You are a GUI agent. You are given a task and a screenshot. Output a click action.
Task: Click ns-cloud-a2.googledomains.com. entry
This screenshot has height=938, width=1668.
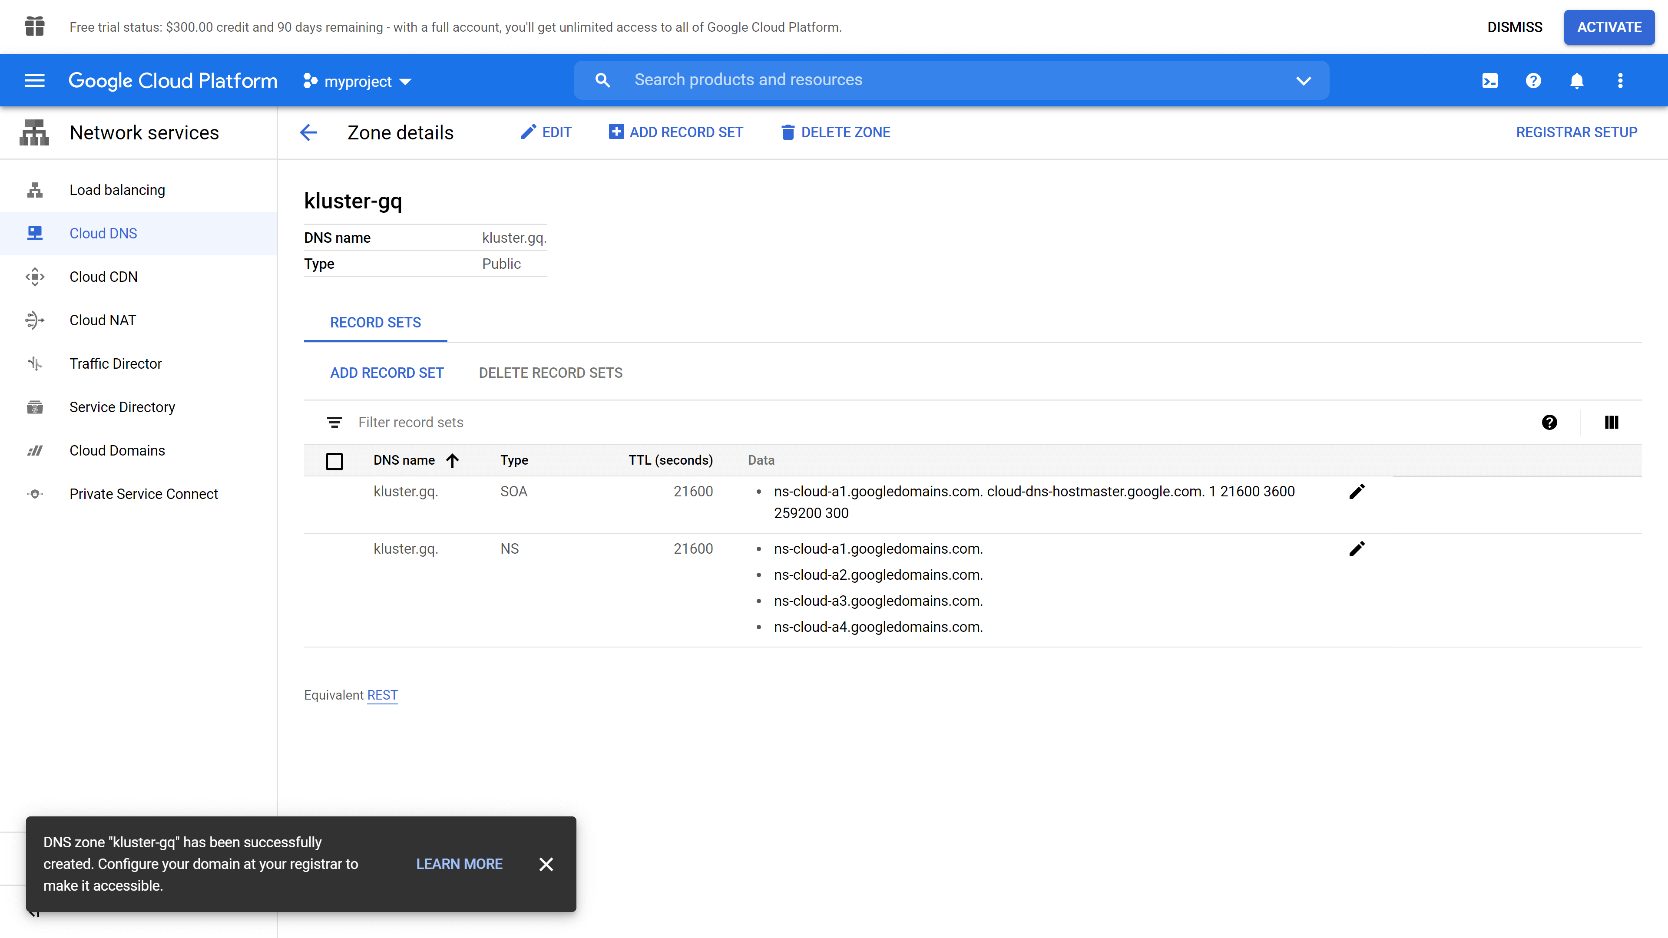(878, 575)
